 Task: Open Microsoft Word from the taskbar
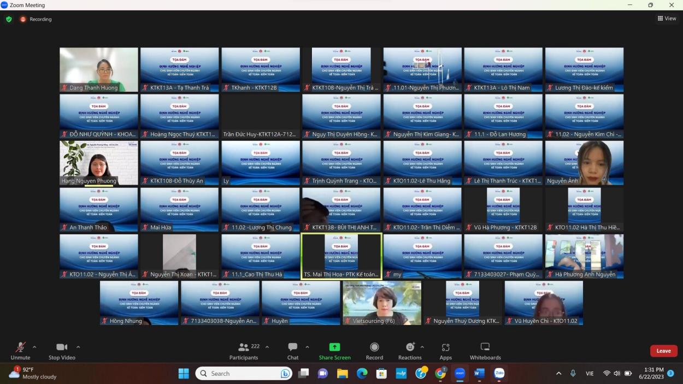[x=479, y=374]
